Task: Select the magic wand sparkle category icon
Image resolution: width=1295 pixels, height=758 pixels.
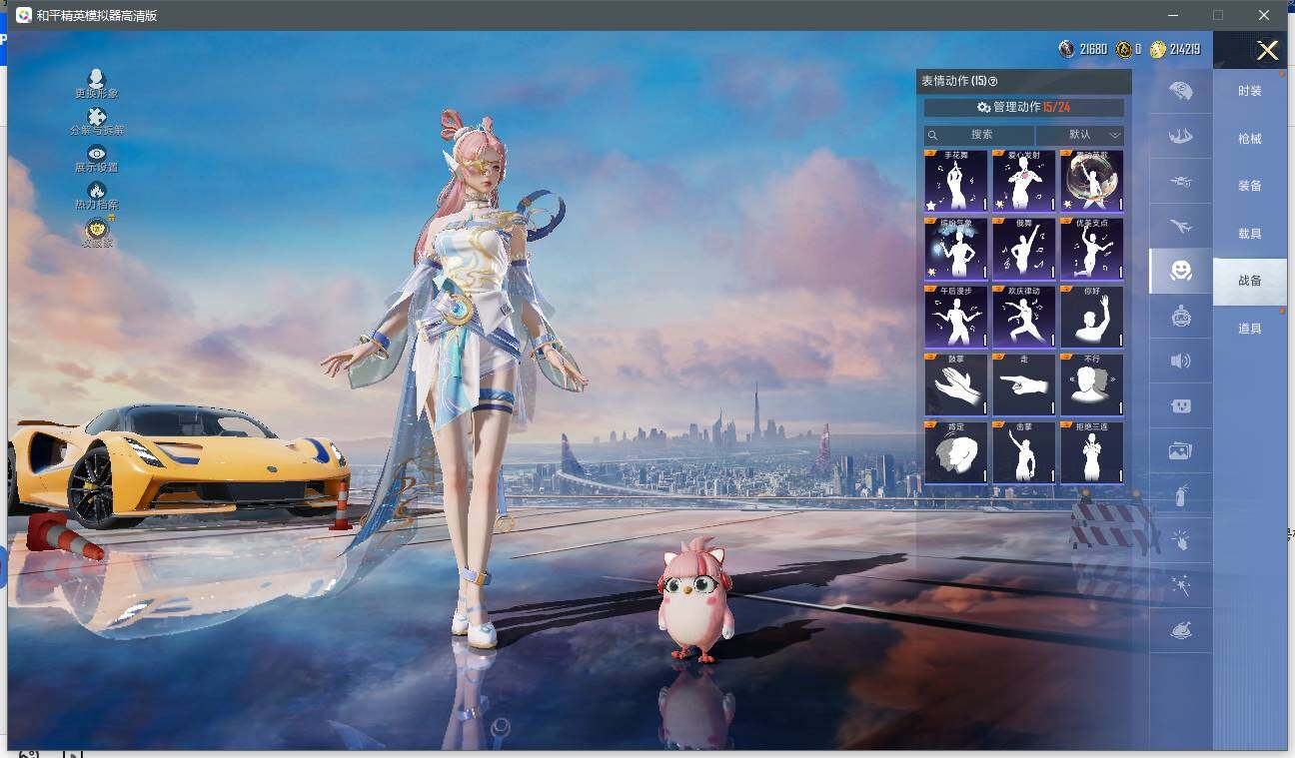Action: coord(1181,586)
